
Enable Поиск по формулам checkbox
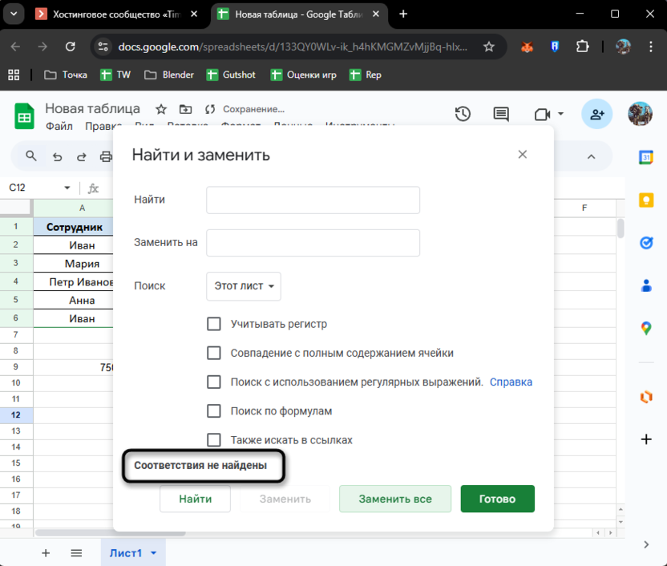click(214, 411)
